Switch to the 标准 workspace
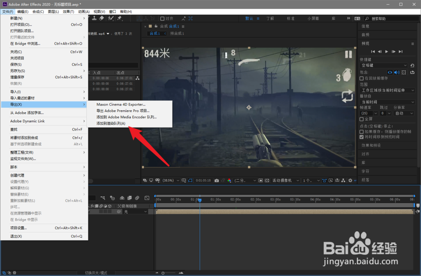The image size is (421, 276). 290,19
